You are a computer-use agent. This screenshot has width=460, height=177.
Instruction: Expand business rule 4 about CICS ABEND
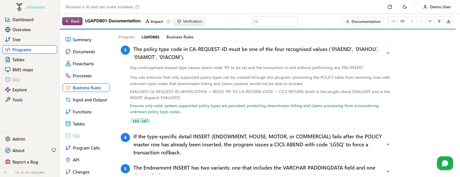pos(388,144)
